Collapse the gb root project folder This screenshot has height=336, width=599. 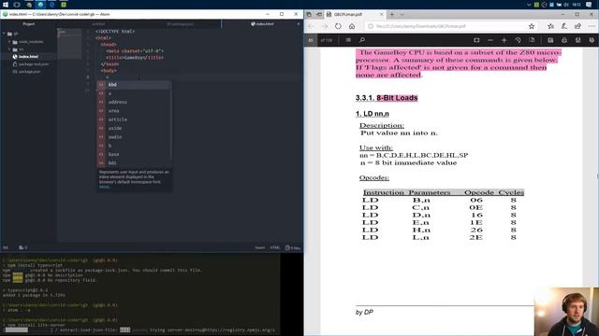coord(4,34)
